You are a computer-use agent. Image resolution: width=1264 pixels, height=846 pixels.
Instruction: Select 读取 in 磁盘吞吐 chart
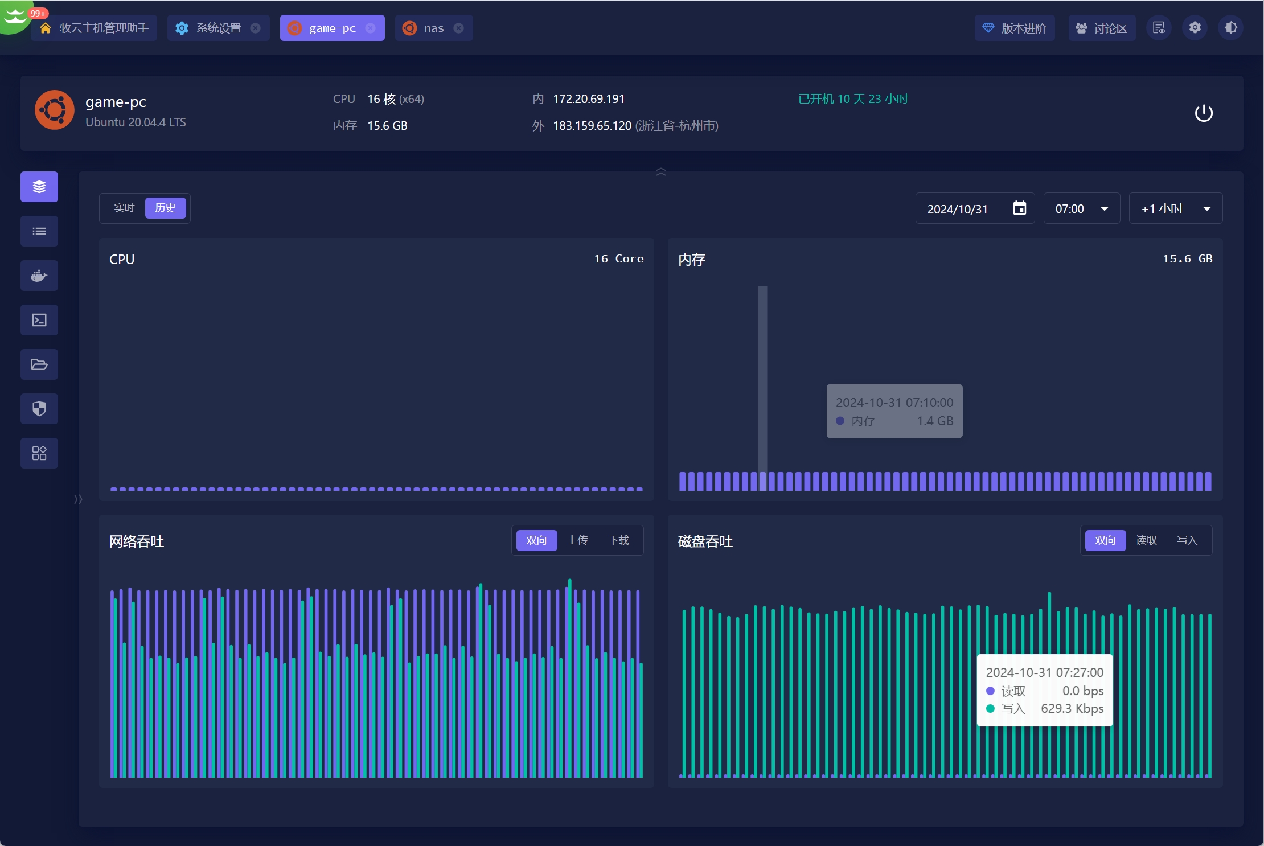[x=1146, y=540]
